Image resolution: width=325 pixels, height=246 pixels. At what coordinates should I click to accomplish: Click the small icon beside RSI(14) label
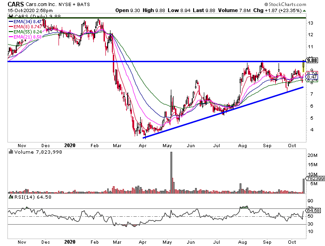coord(11,197)
